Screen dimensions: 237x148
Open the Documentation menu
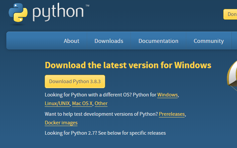159,41
